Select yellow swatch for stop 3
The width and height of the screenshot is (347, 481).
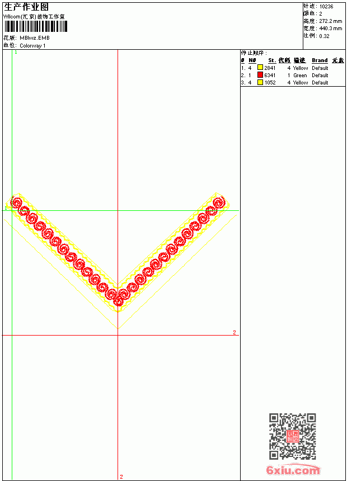[x=260, y=82]
